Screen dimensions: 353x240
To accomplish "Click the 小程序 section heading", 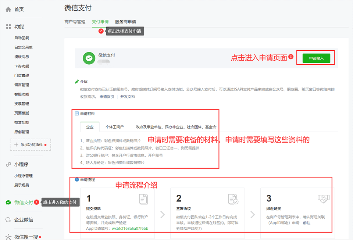I will (x=21, y=164).
